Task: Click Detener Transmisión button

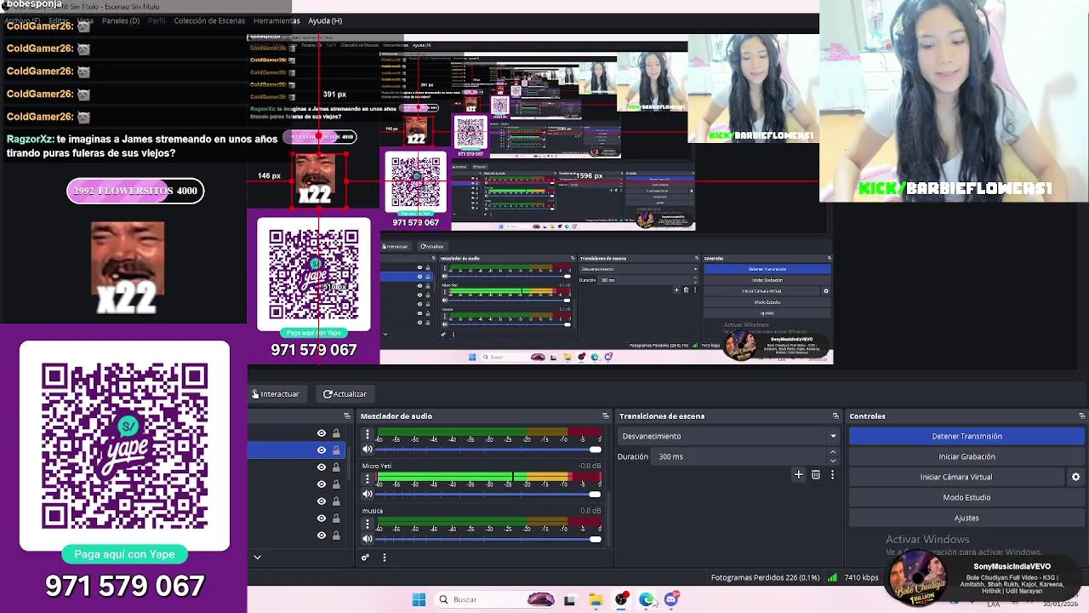Action: pos(966,436)
